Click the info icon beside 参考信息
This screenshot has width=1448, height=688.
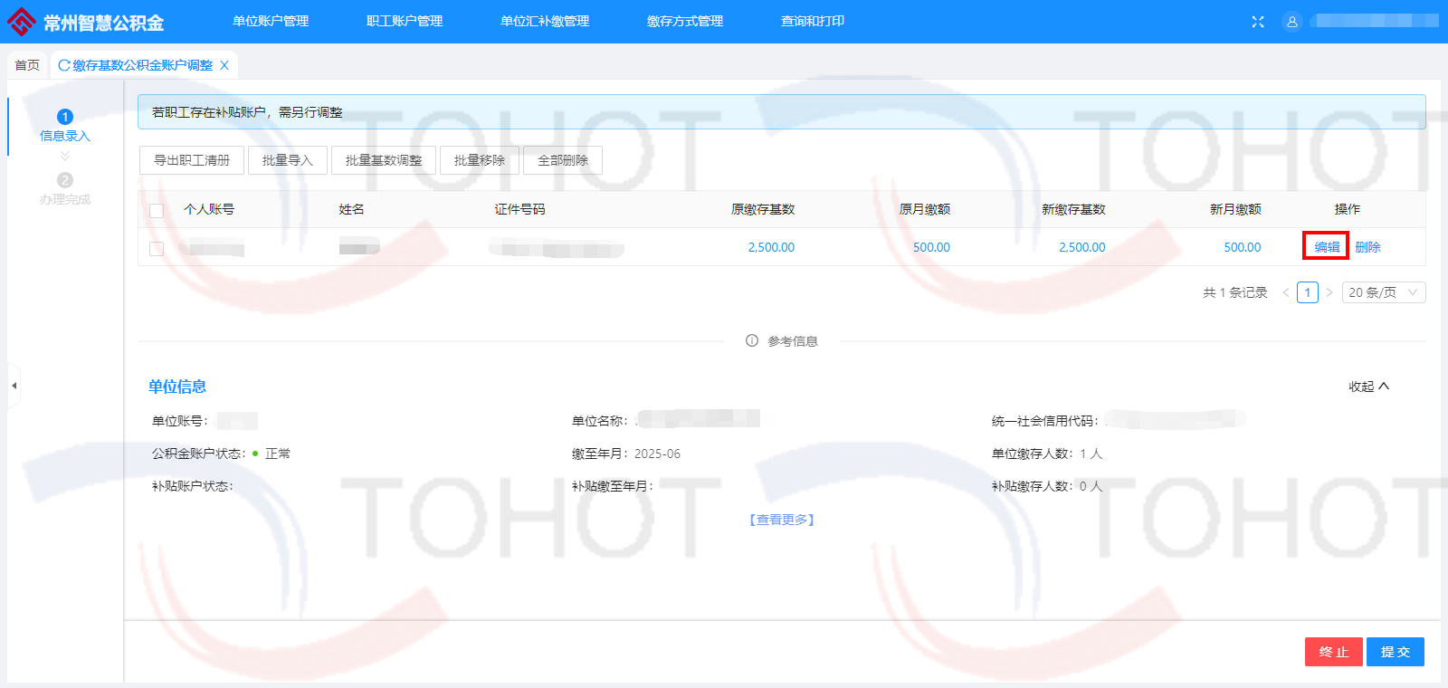pos(752,340)
